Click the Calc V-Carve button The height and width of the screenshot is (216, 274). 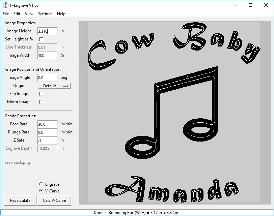(x=54, y=200)
